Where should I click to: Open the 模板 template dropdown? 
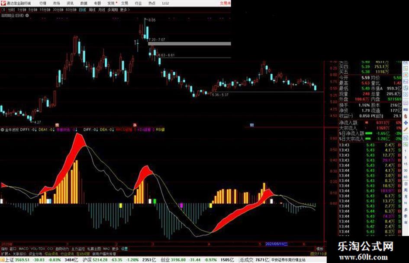tap(320, 249)
